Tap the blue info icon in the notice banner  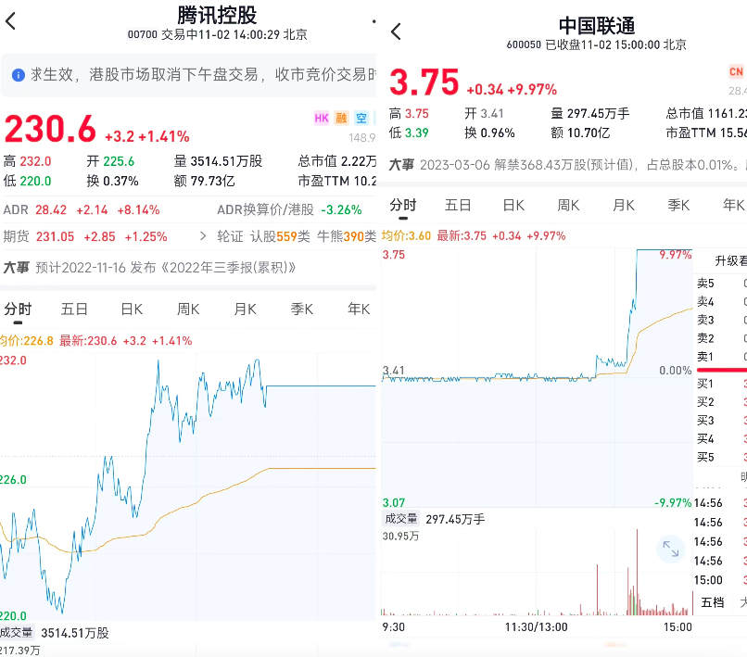(x=19, y=75)
